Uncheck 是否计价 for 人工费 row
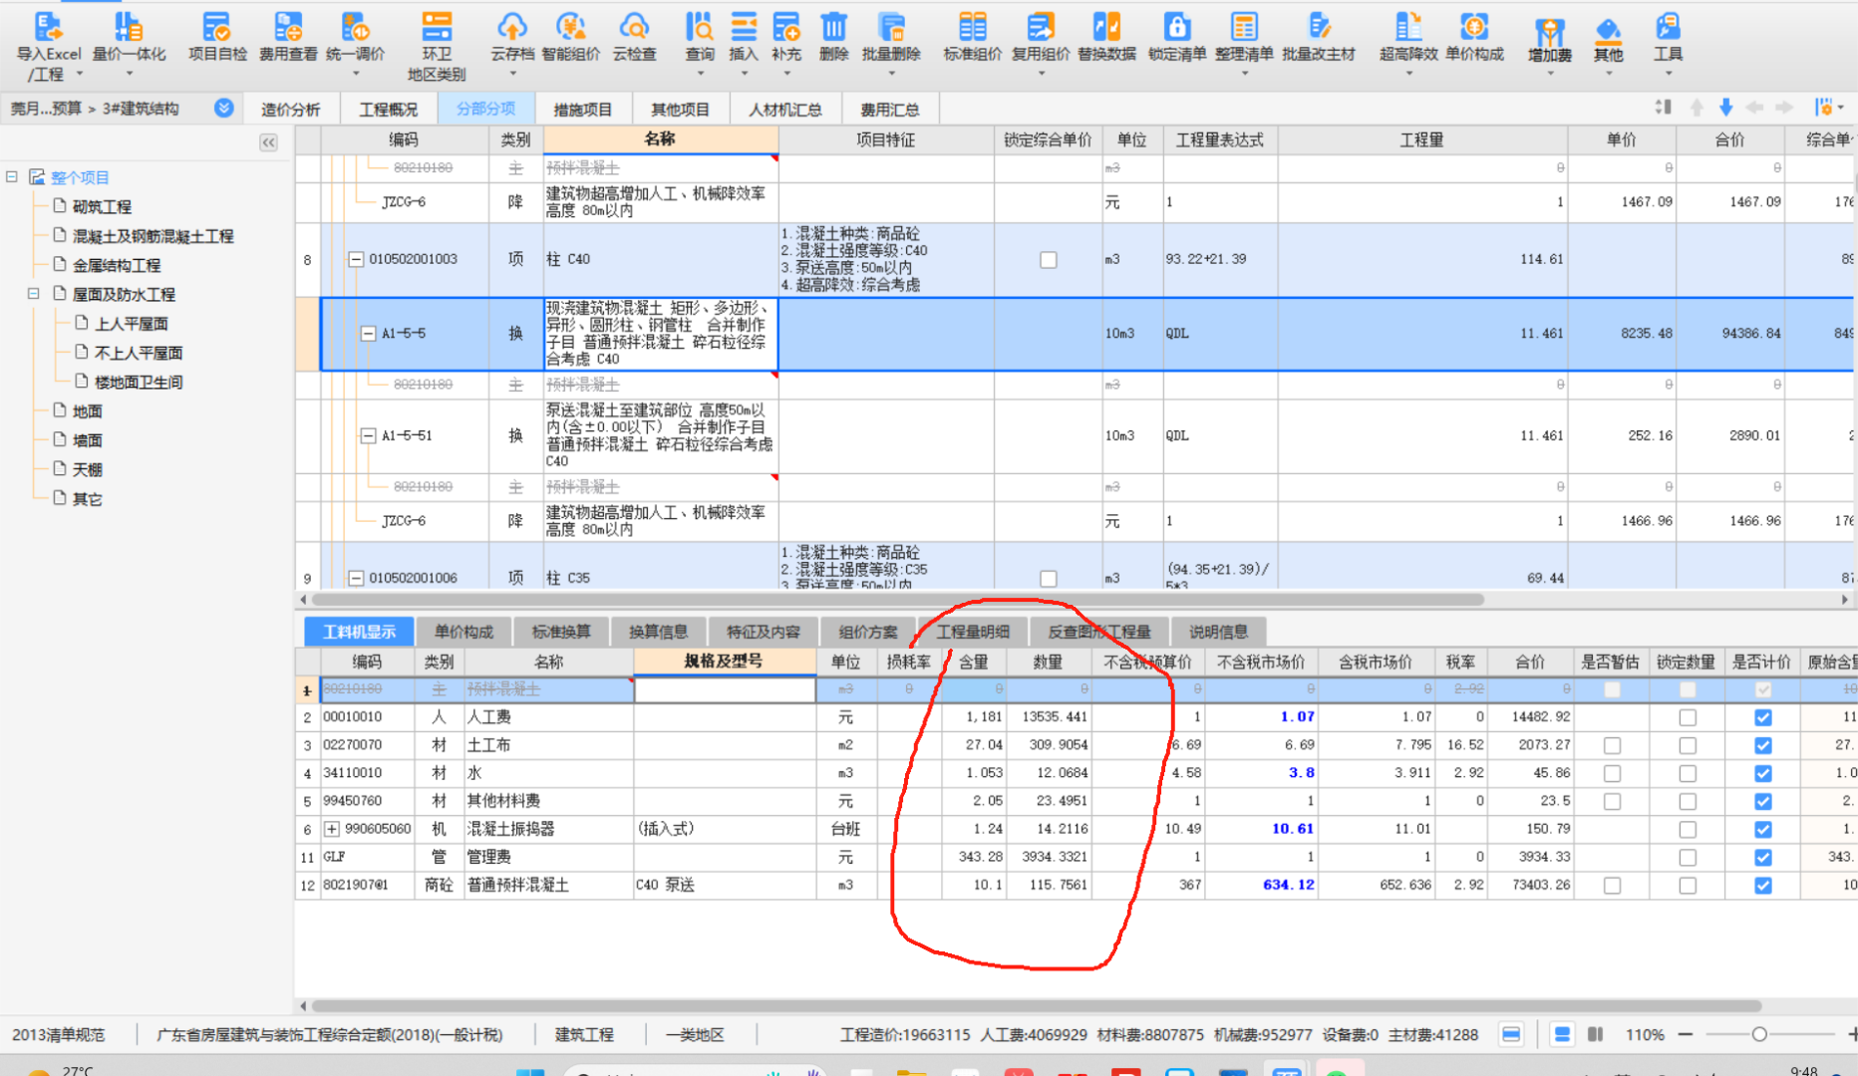This screenshot has width=1858, height=1076. (1762, 717)
